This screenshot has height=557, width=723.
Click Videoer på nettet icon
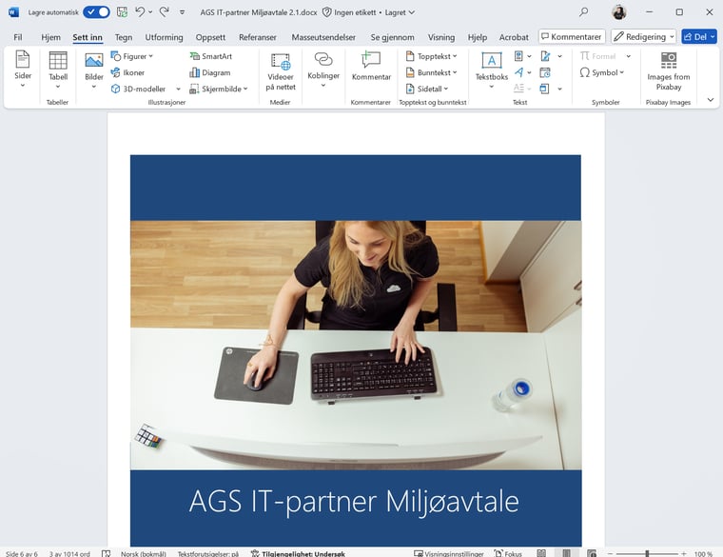281,61
